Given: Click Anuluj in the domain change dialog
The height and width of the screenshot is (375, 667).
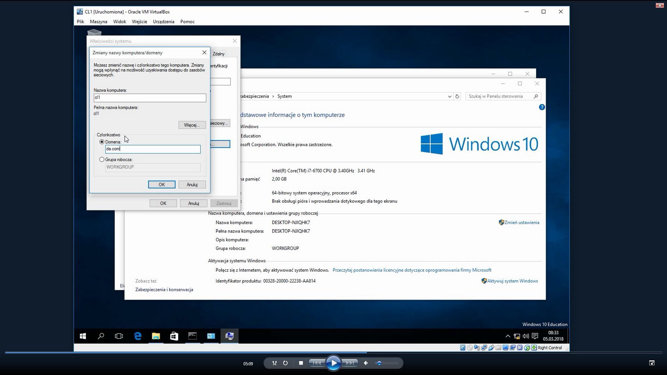Looking at the screenshot, I should (x=192, y=184).
